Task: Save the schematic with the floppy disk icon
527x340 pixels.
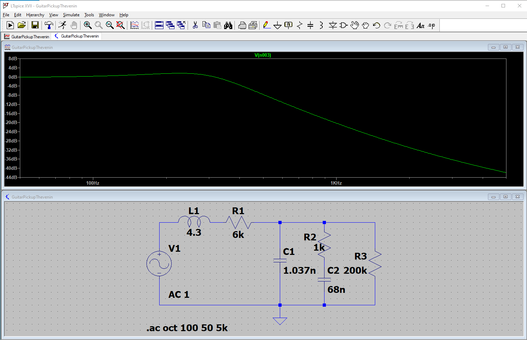Action: [x=35, y=25]
